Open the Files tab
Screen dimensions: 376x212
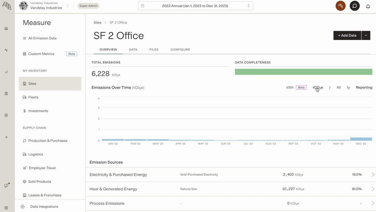point(154,50)
